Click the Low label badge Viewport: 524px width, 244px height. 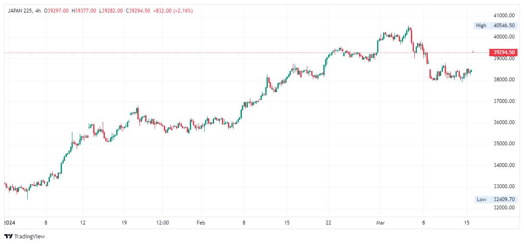click(x=482, y=199)
